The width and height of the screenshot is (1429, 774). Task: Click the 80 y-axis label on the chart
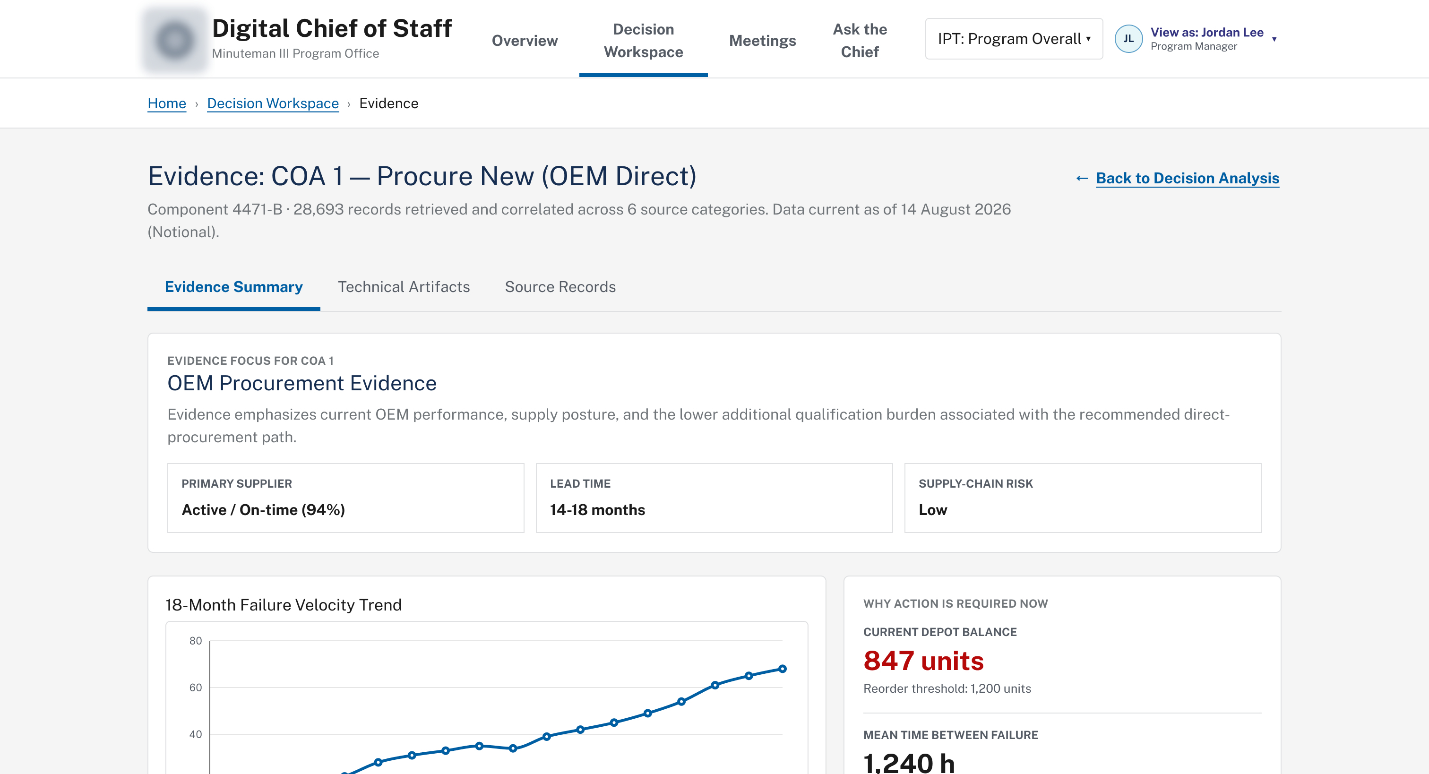coord(195,641)
